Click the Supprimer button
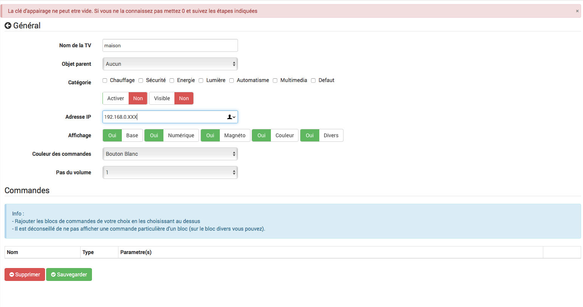This screenshot has width=583, height=307. (25, 274)
